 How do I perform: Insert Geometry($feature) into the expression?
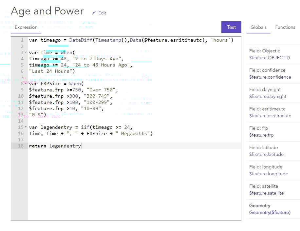270,213
